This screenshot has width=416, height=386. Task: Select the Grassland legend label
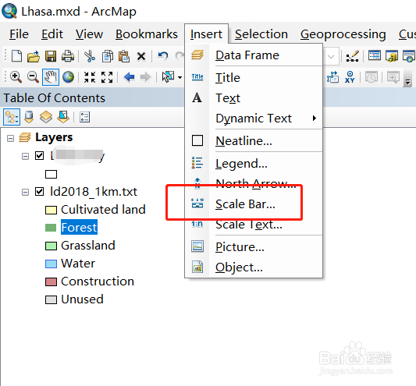point(88,246)
